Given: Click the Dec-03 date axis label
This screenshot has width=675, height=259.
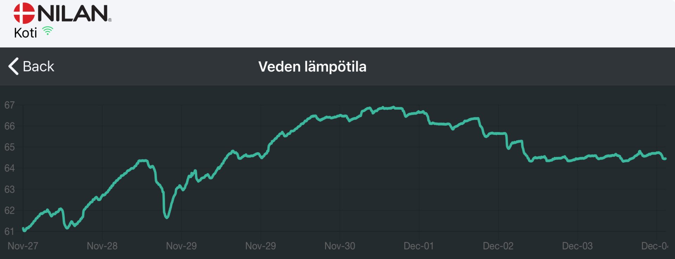Looking at the screenshot, I should [x=577, y=246].
